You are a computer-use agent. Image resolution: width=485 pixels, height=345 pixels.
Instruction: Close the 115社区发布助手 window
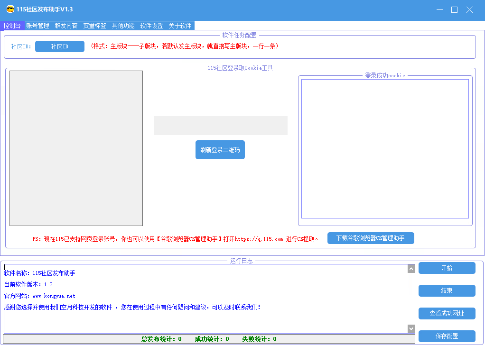pos(469,9)
